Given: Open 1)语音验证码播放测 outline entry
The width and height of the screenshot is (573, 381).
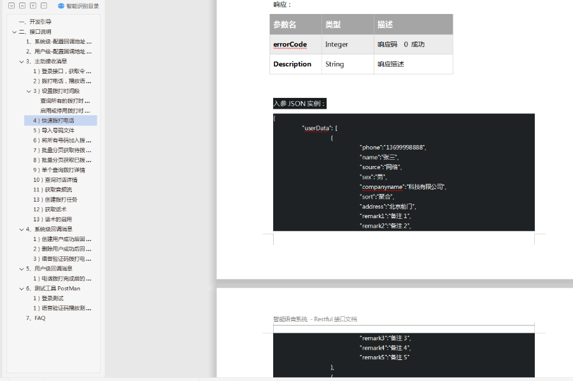Looking at the screenshot, I should 62,308.
